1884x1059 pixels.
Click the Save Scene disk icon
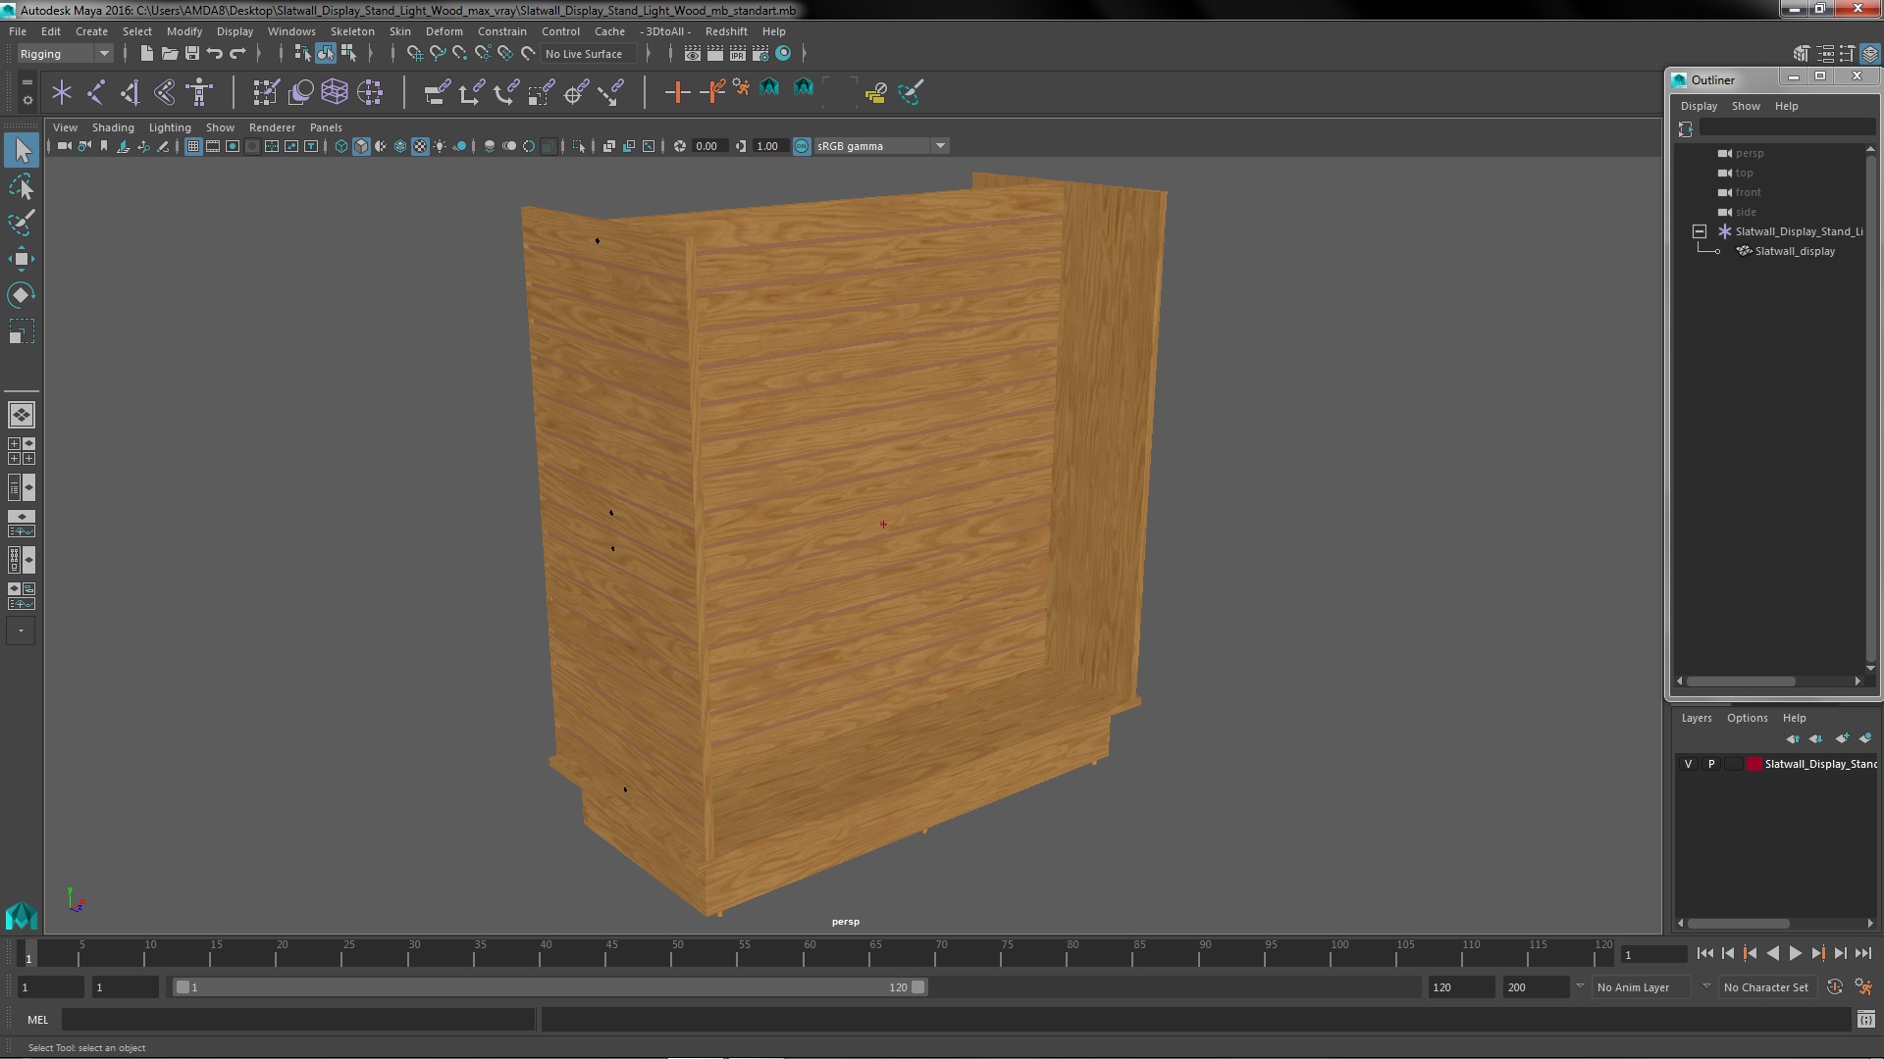[192, 53]
